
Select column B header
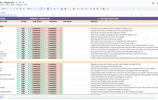point(24,16)
